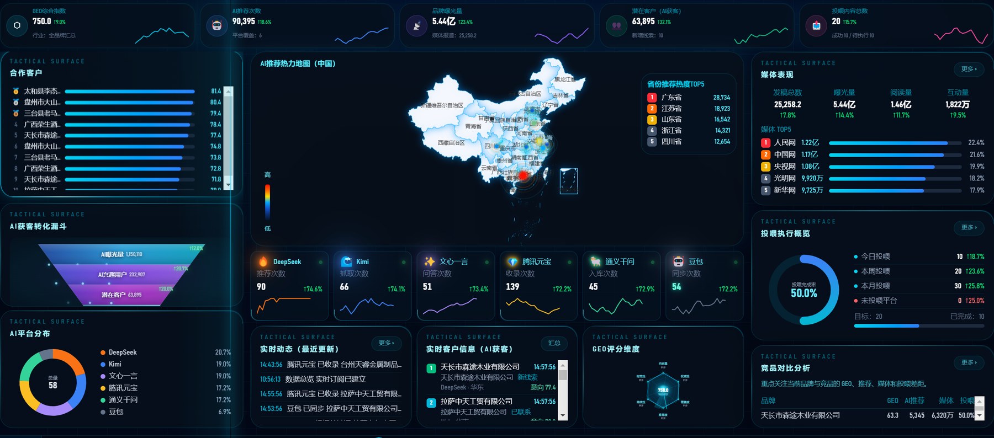Click the 实时客户信息 scrollbar down arrow
This screenshot has height=438, width=994.
[x=563, y=416]
